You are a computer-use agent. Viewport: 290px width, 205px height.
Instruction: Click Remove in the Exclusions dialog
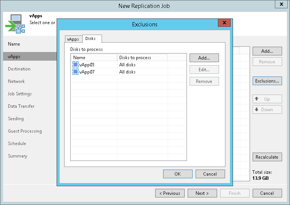pyautogui.click(x=204, y=81)
